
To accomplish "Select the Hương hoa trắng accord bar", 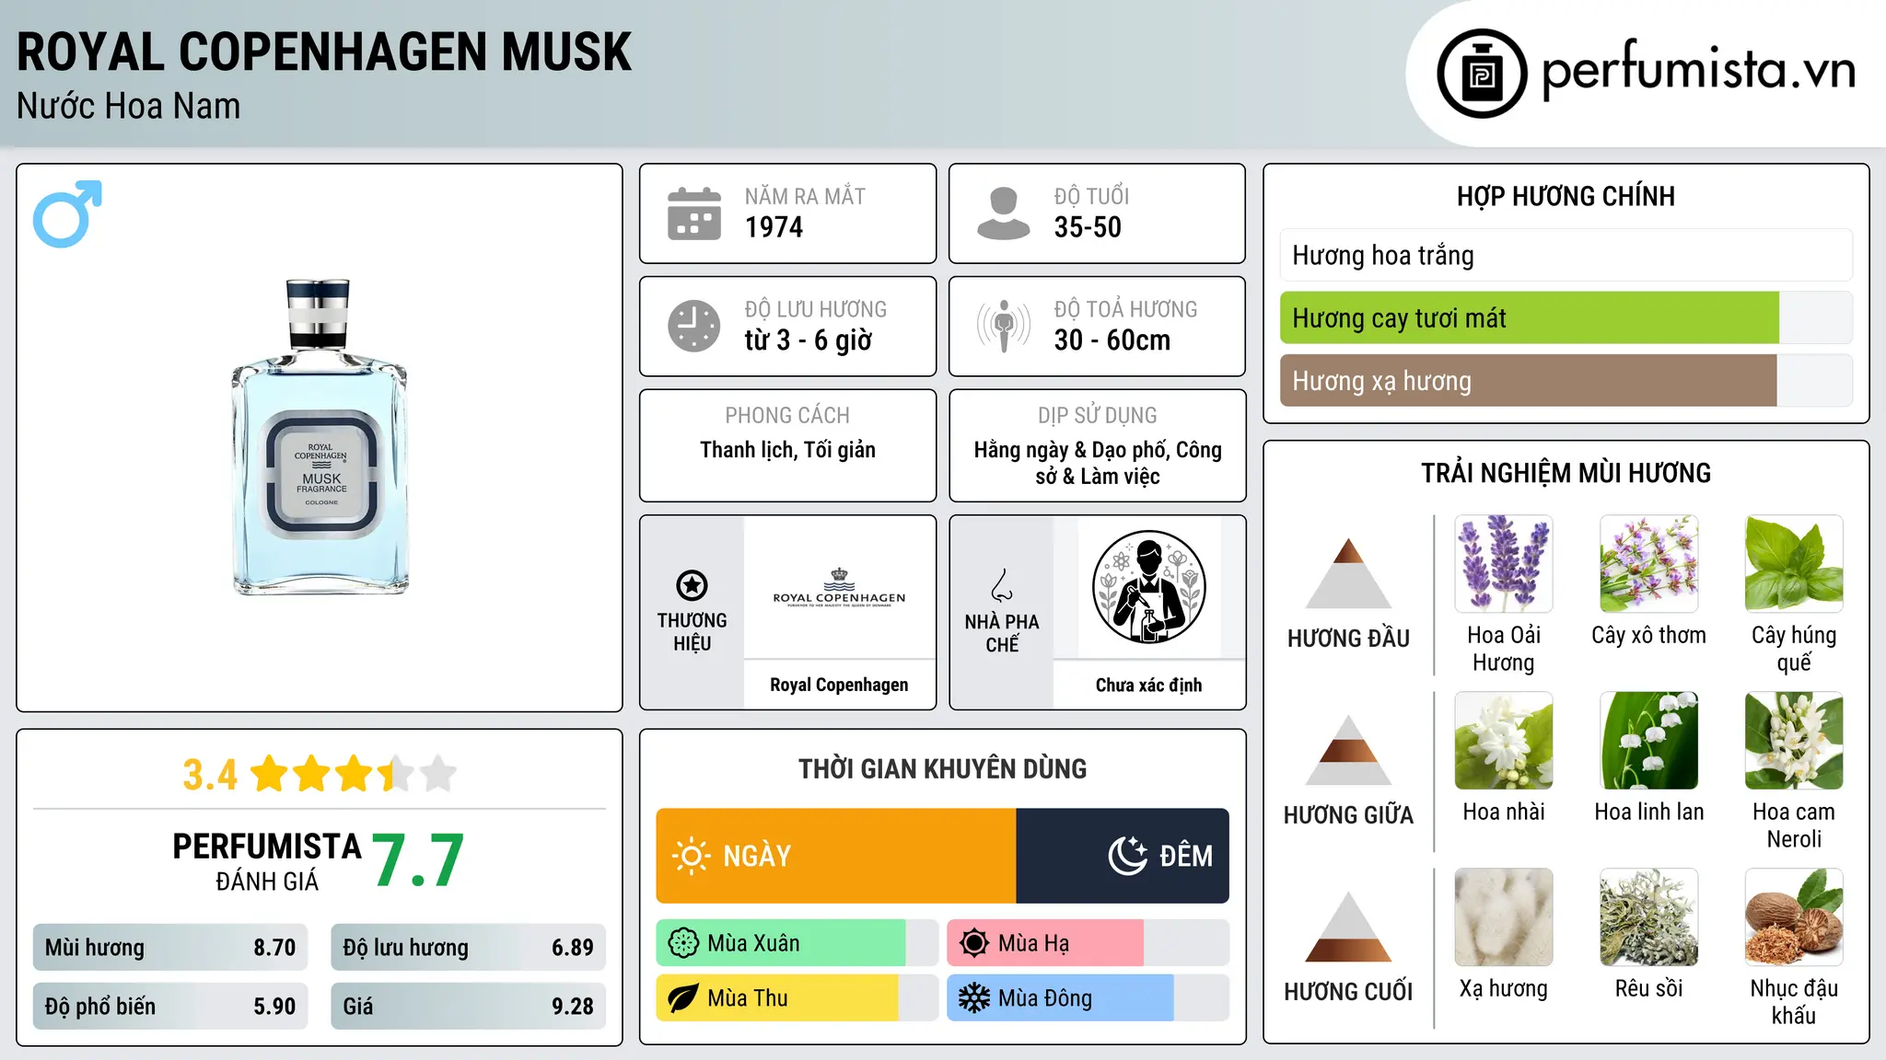I will click(1566, 255).
